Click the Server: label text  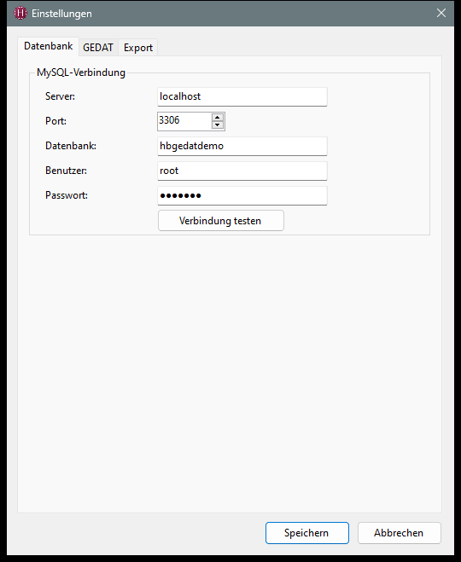click(x=60, y=96)
